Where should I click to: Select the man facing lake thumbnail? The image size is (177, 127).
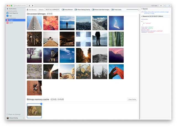(x=67, y=23)
